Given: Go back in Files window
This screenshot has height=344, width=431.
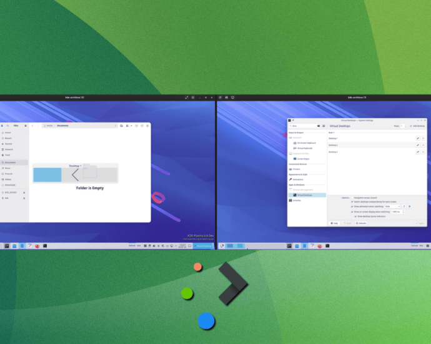Looking at the screenshot, I should click(32, 126).
